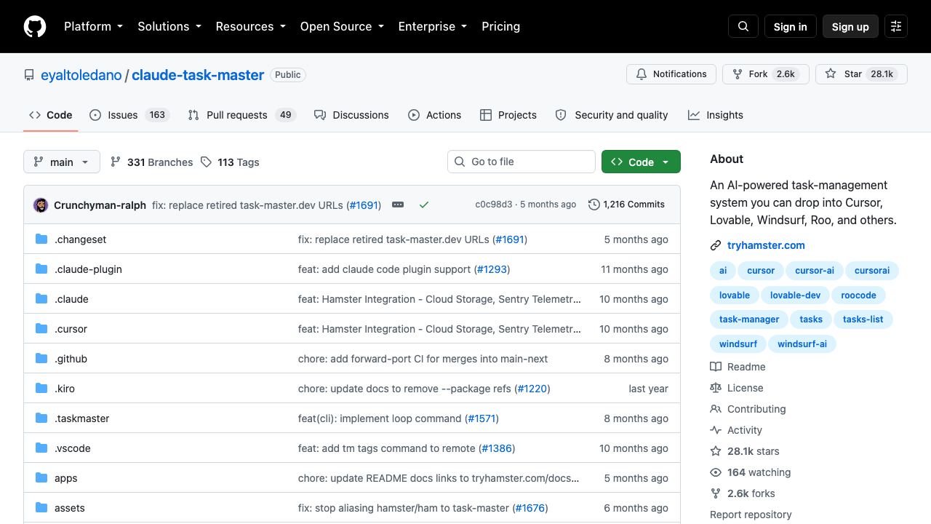
Task: Click the Go to file search field
Action: pyautogui.click(x=522, y=162)
